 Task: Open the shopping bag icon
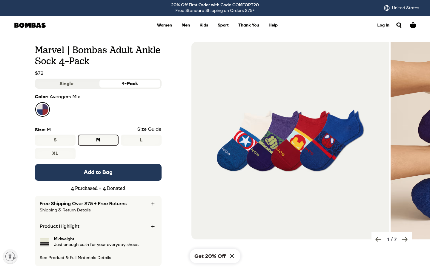coord(413,25)
